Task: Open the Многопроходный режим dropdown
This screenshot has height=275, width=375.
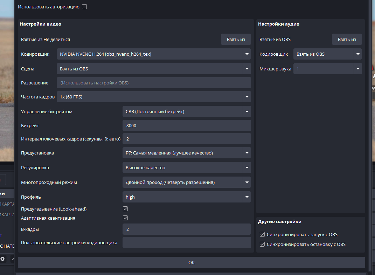Action: [x=187, y=182]
